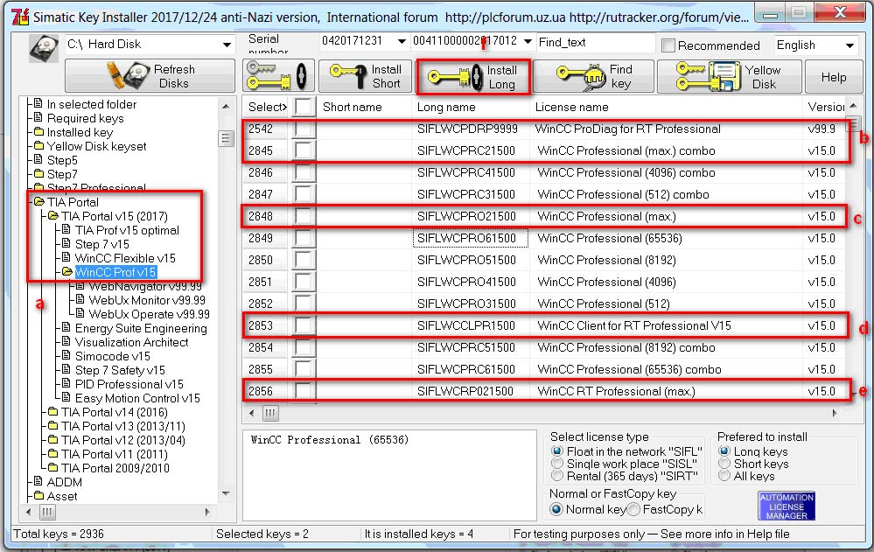Select PID Professional v15 in tree

(x=129, y=384)
